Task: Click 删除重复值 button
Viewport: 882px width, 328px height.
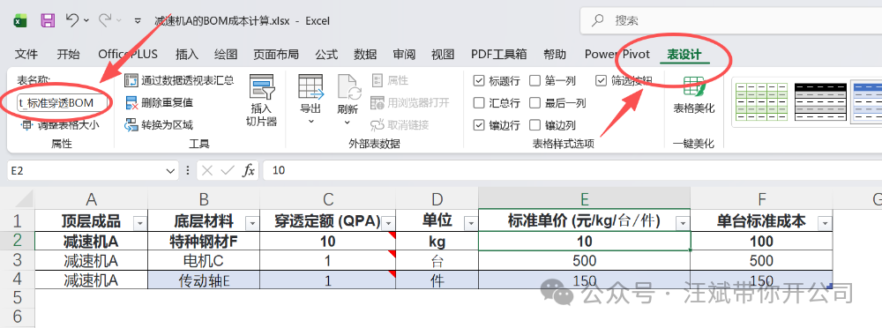Action: click(159, 102)
